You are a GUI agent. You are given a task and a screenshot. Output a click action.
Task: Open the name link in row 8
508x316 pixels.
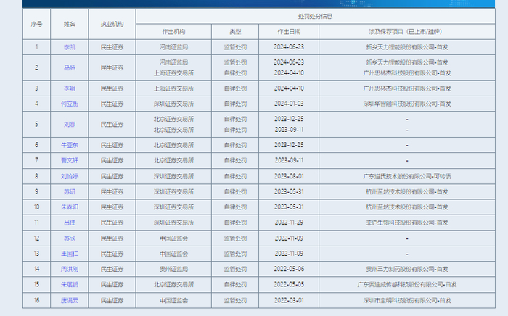(70, 176)
